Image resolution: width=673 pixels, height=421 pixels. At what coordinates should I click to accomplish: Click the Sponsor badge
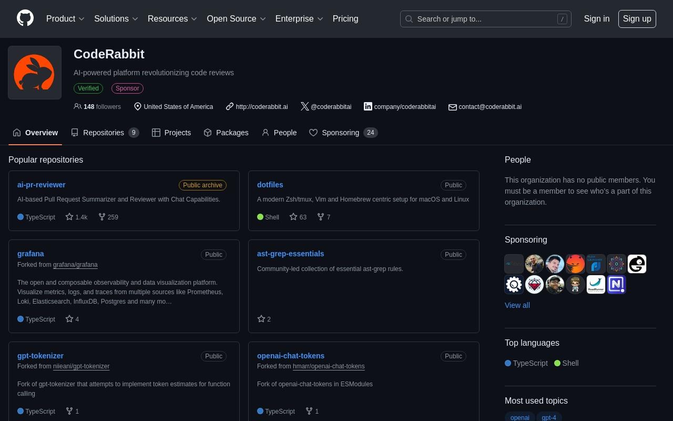coord(127,88)
